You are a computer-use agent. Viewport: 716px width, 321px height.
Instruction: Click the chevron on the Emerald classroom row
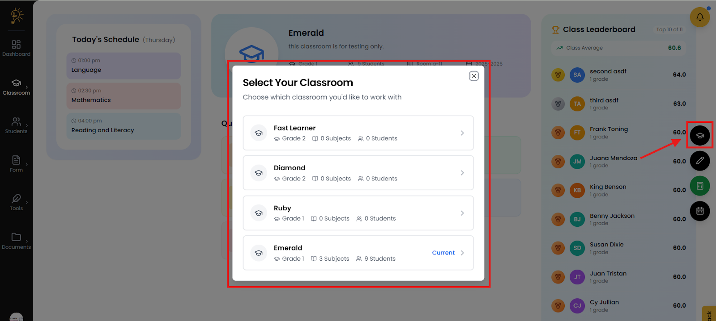tap(462, 253)
